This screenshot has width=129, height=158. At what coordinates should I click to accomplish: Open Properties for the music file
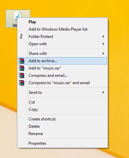(63, 143)
